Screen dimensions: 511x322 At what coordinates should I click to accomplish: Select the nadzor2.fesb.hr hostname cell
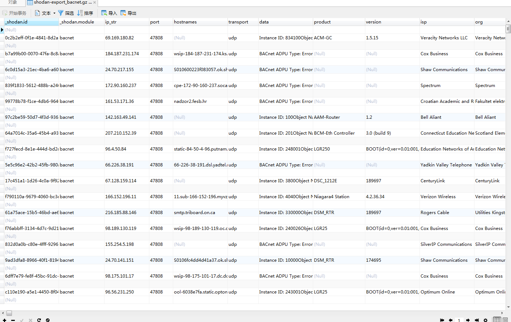pyautogui.click(x=200, y=101)
